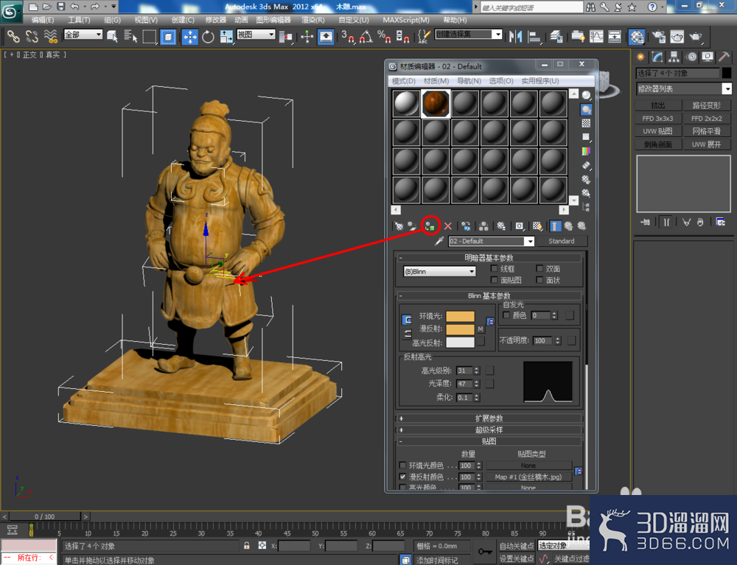Screen dimensions: 737x565
Task: Click the UVW 贴图 modifier button
Action: pyautogui.click(x=658, y=131)
